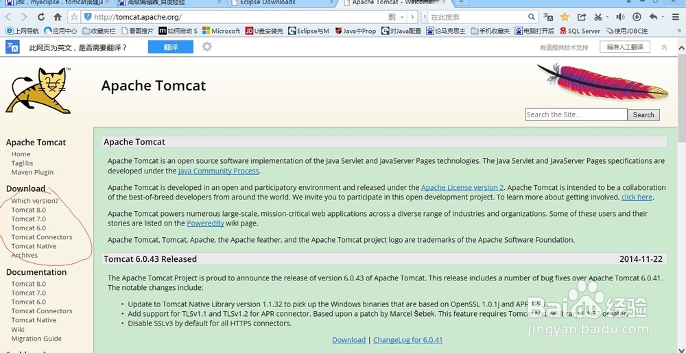This screenshot has width=686, height=353.
Task: Open the SQL Server bookmark
Action: tap(580, 31)
